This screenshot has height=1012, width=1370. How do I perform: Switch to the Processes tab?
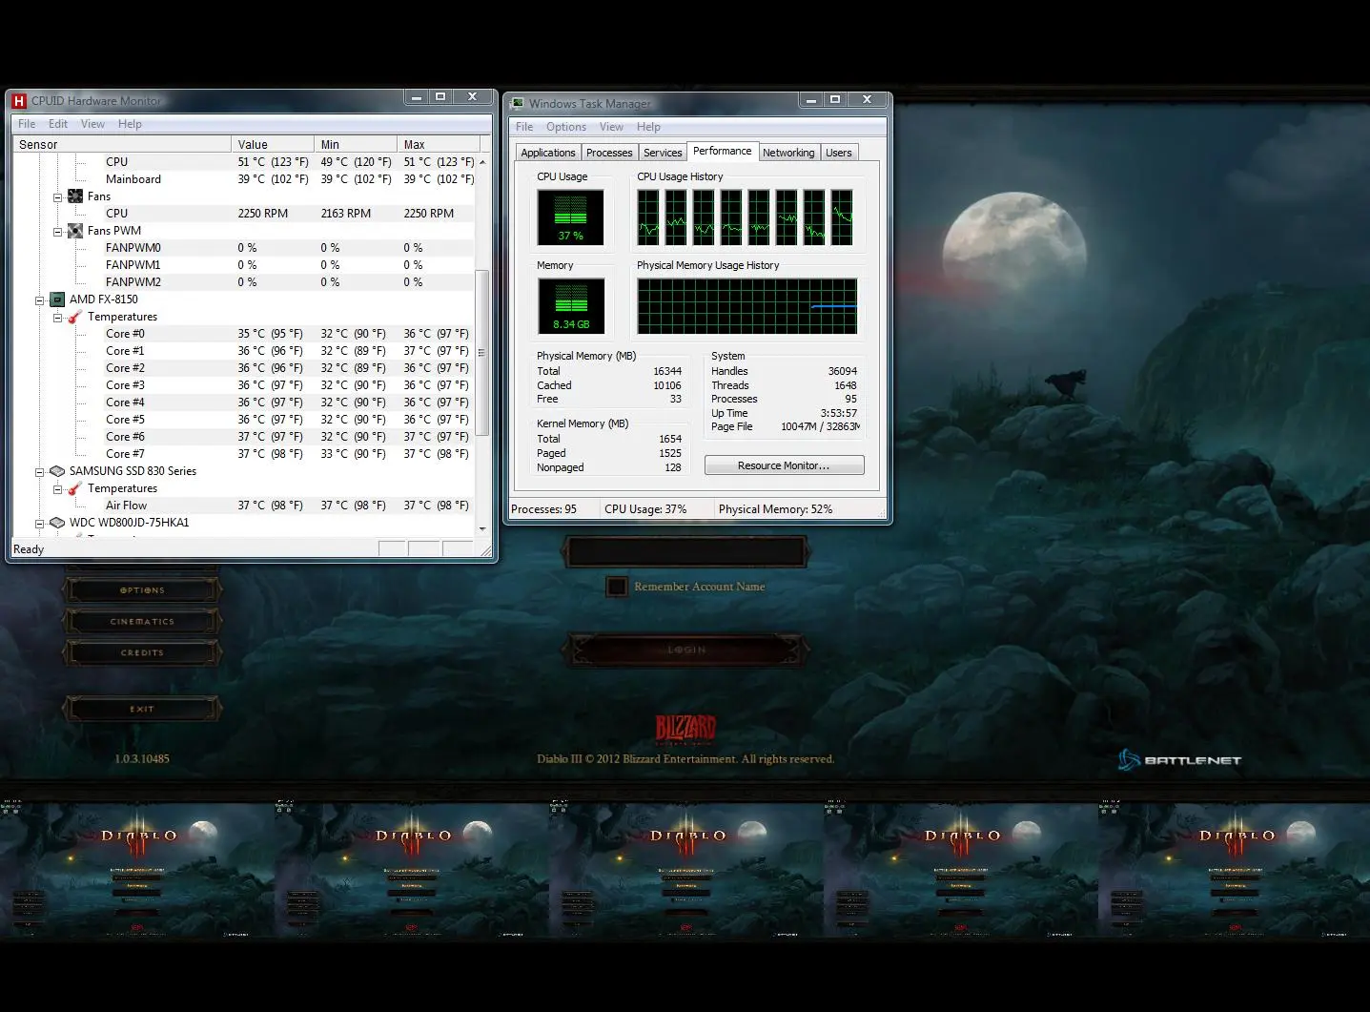(x=609, y=153)
